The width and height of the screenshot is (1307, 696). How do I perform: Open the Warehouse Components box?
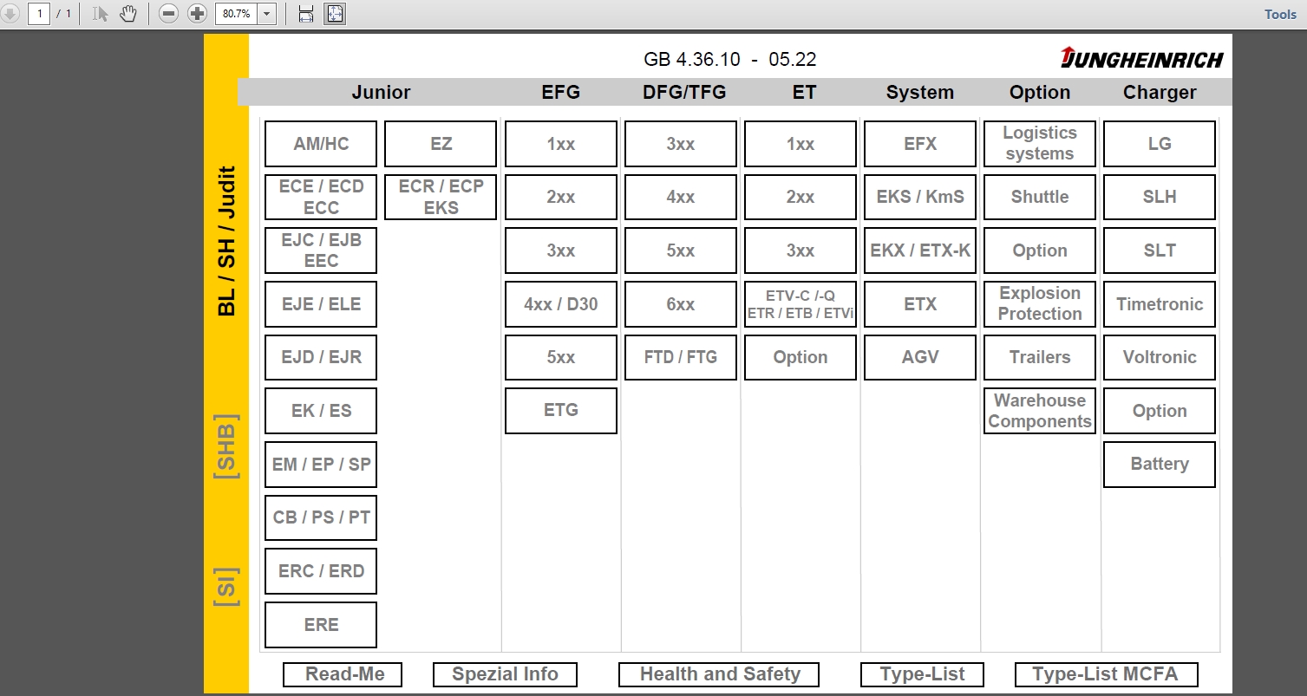tap(1040, 411)
